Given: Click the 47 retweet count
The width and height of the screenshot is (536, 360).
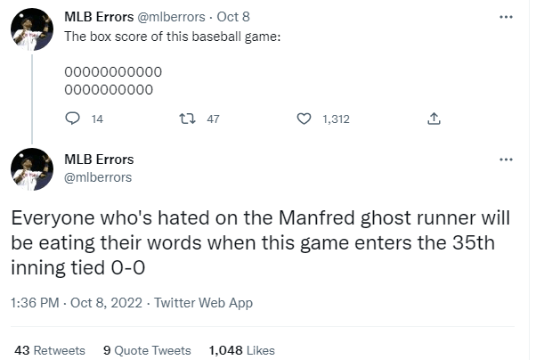Looking at the screenshot, I should pyautogui.click(x=213, y=119).
